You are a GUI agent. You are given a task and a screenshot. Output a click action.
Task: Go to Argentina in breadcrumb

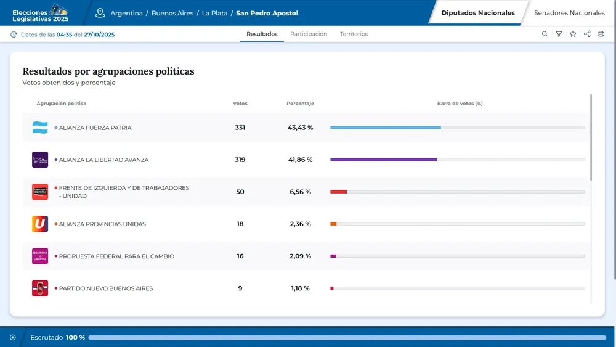coord(126,13)
